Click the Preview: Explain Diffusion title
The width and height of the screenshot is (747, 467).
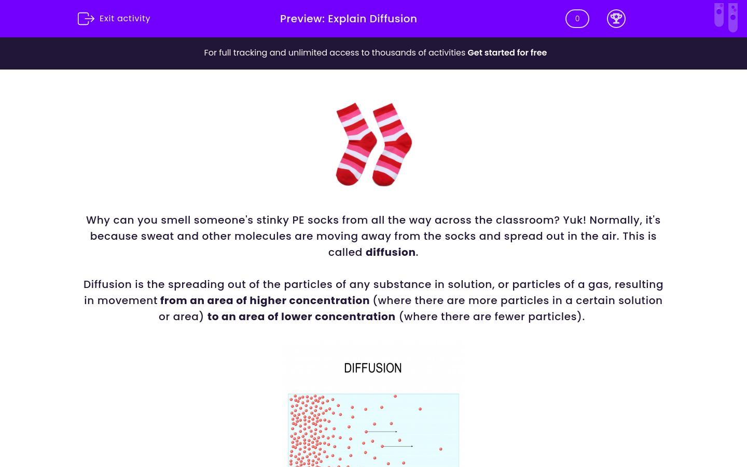tap(348, 19)
